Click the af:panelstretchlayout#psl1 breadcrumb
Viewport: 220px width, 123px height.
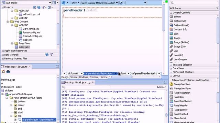coord(99,73)
